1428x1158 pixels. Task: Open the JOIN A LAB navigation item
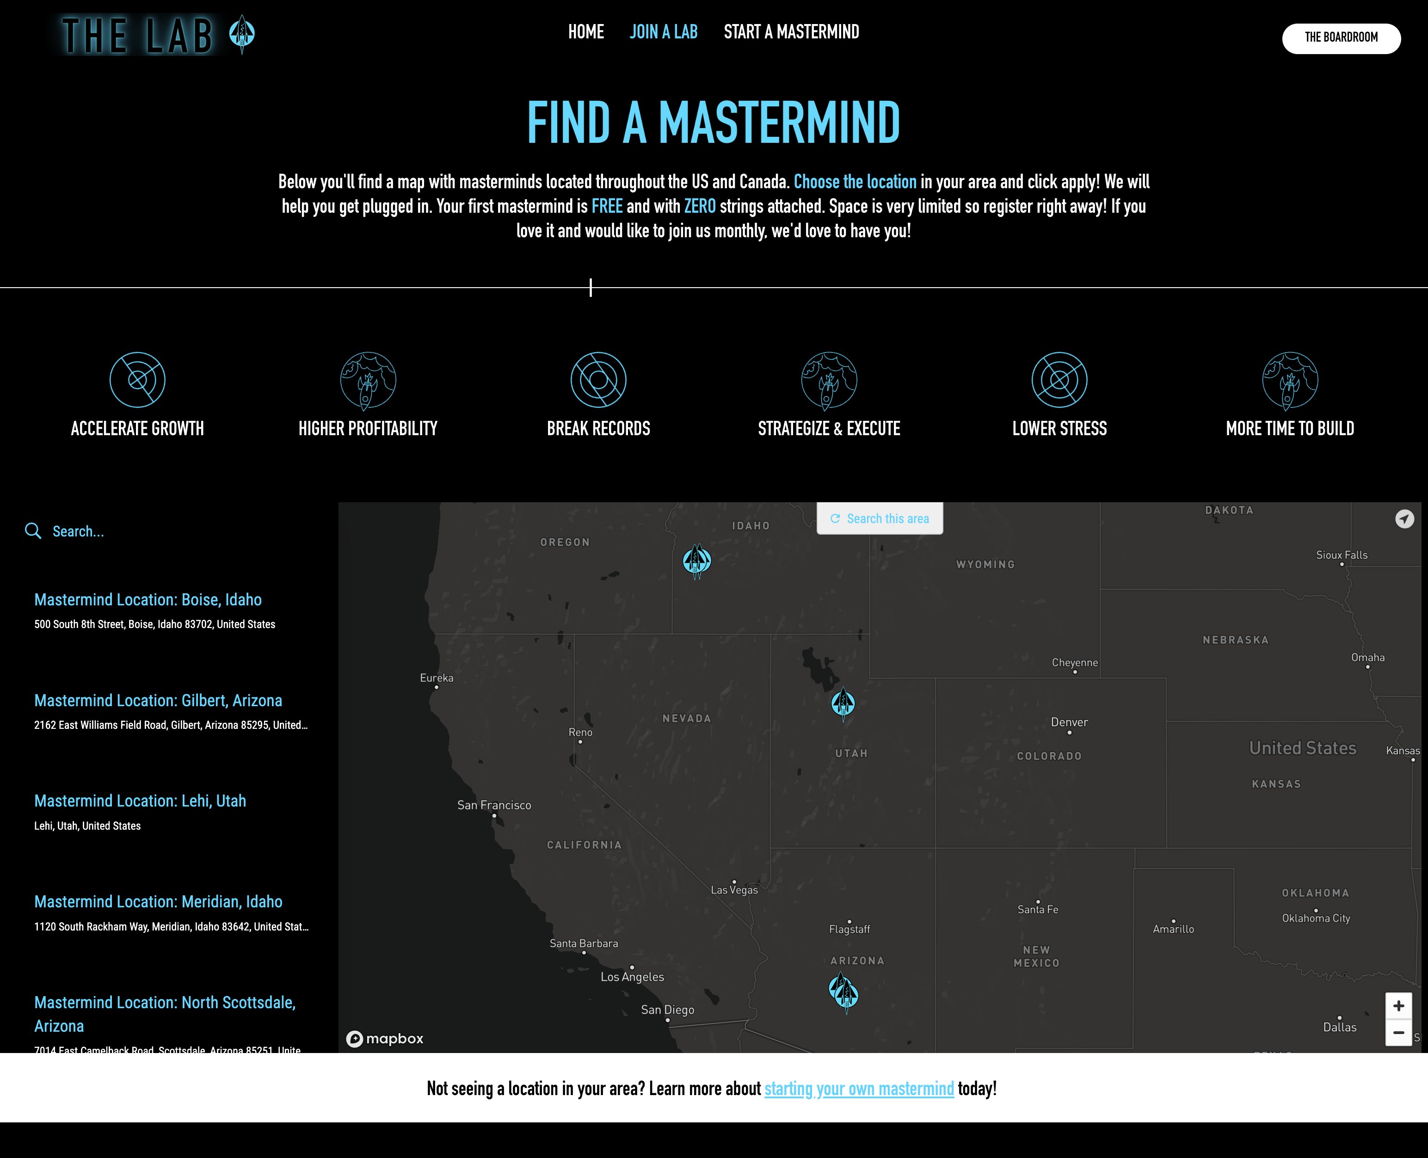point(663,31)
